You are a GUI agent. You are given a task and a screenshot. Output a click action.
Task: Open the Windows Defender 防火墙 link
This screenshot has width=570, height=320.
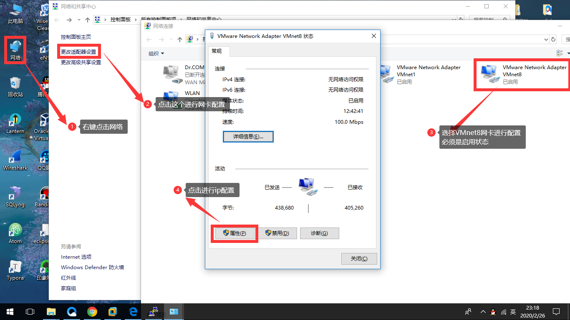[x=93, y=267]
